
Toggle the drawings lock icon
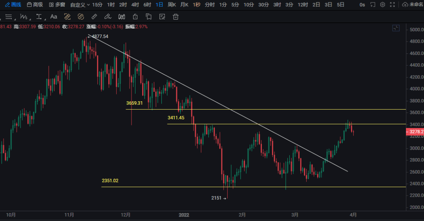point(135,17)
